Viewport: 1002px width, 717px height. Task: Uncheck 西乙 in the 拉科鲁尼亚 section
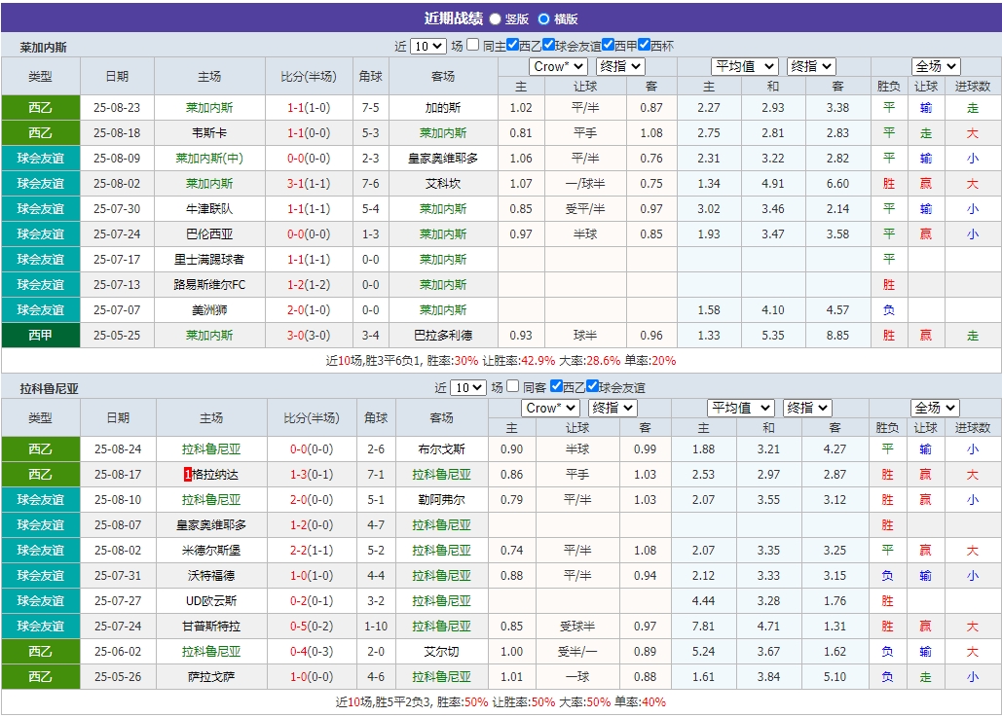coord(556,387)
